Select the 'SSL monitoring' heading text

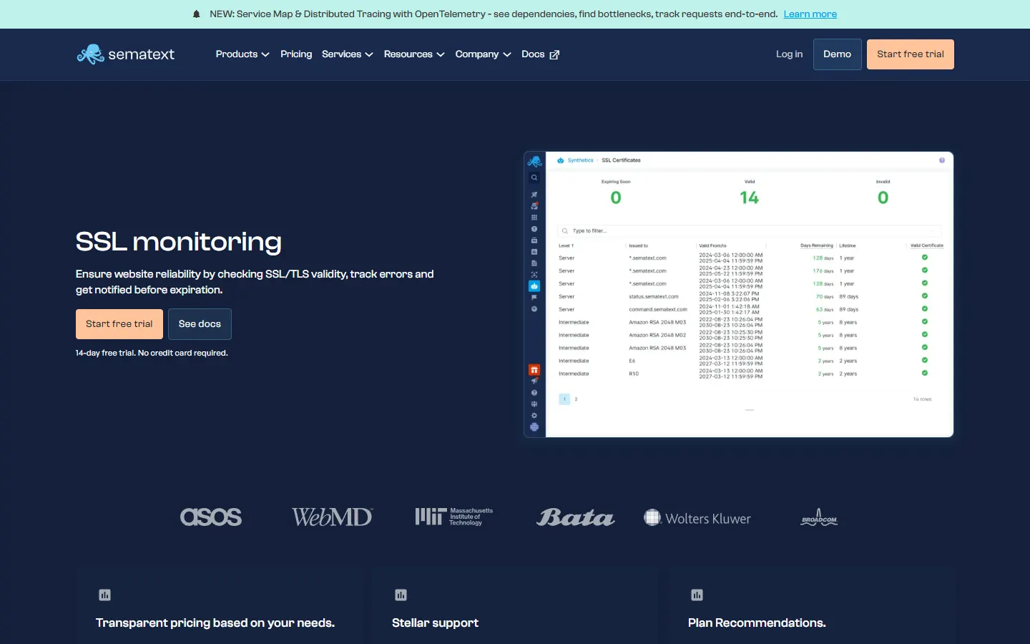pos(179,242)
